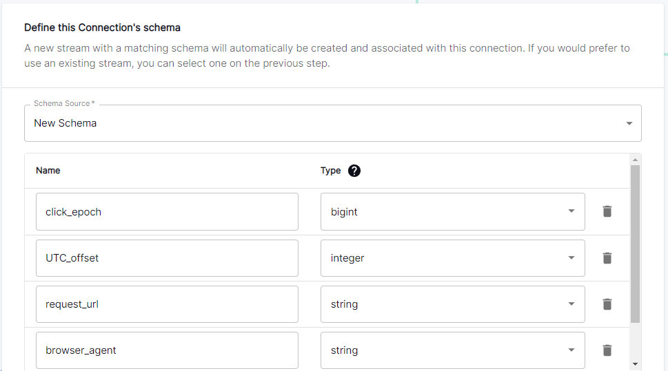Expand the type dropdown for browser_agent
The image size is (668, 371).
pyautogui.click(x=452, y=350)
